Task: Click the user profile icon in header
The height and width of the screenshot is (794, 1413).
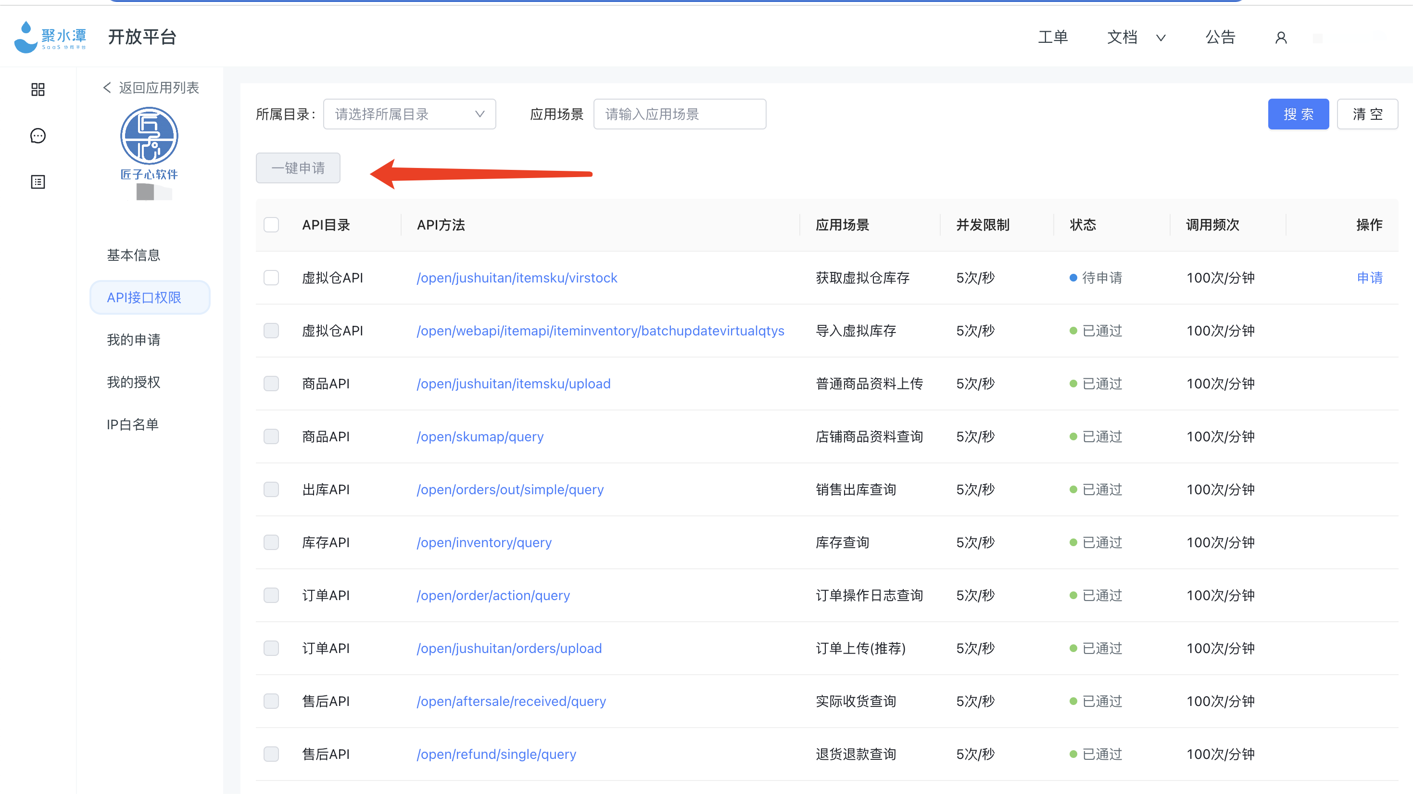Action: [x=1281, y=38]
